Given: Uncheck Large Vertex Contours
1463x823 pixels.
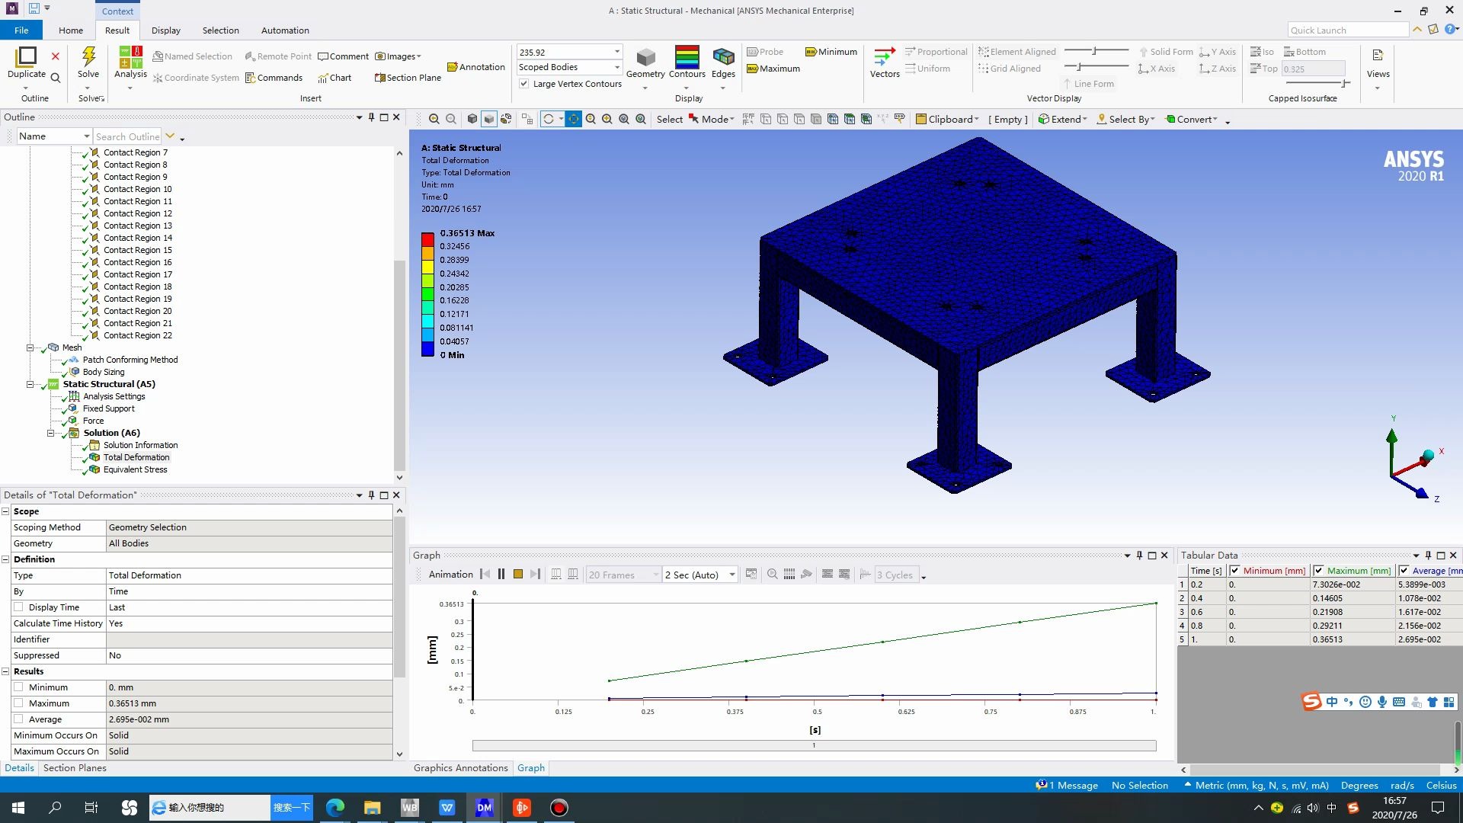Looking at the screenshot, I should coord(523,84).
